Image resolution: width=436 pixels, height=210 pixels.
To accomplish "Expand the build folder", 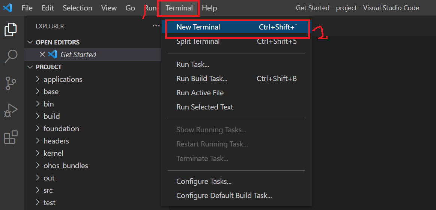I will (93, 116).
